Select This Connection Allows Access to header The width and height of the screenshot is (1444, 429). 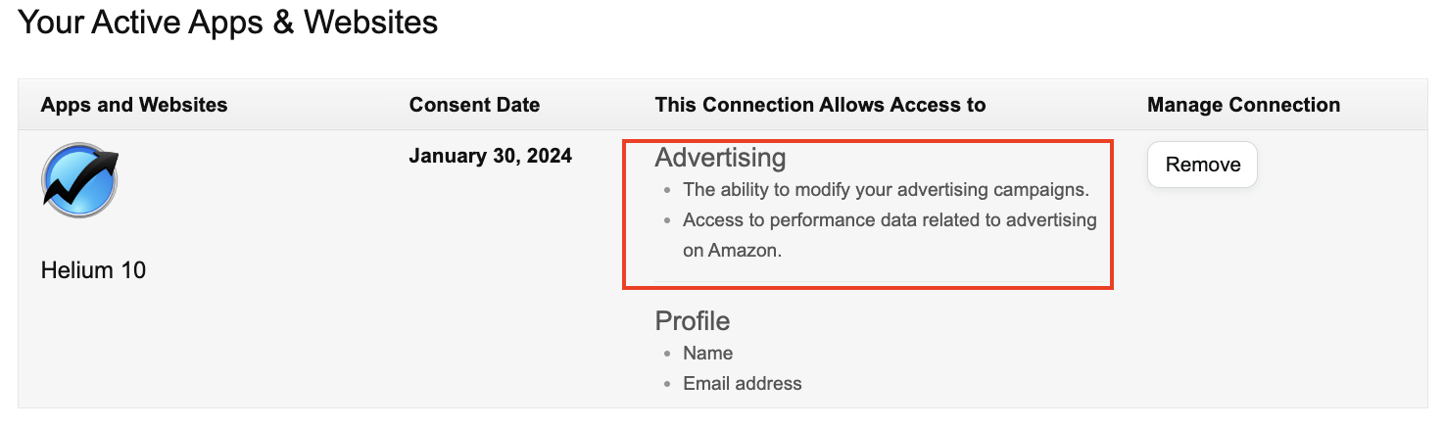820,105
